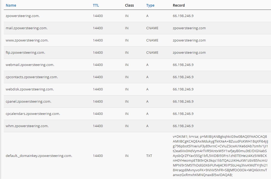This screenshot has height=179, width=271.
Task: Click the Record column header
Action: (x=179, y=5)
